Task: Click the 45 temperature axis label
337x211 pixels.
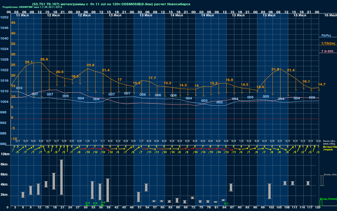Action: [x=13, y=23]
